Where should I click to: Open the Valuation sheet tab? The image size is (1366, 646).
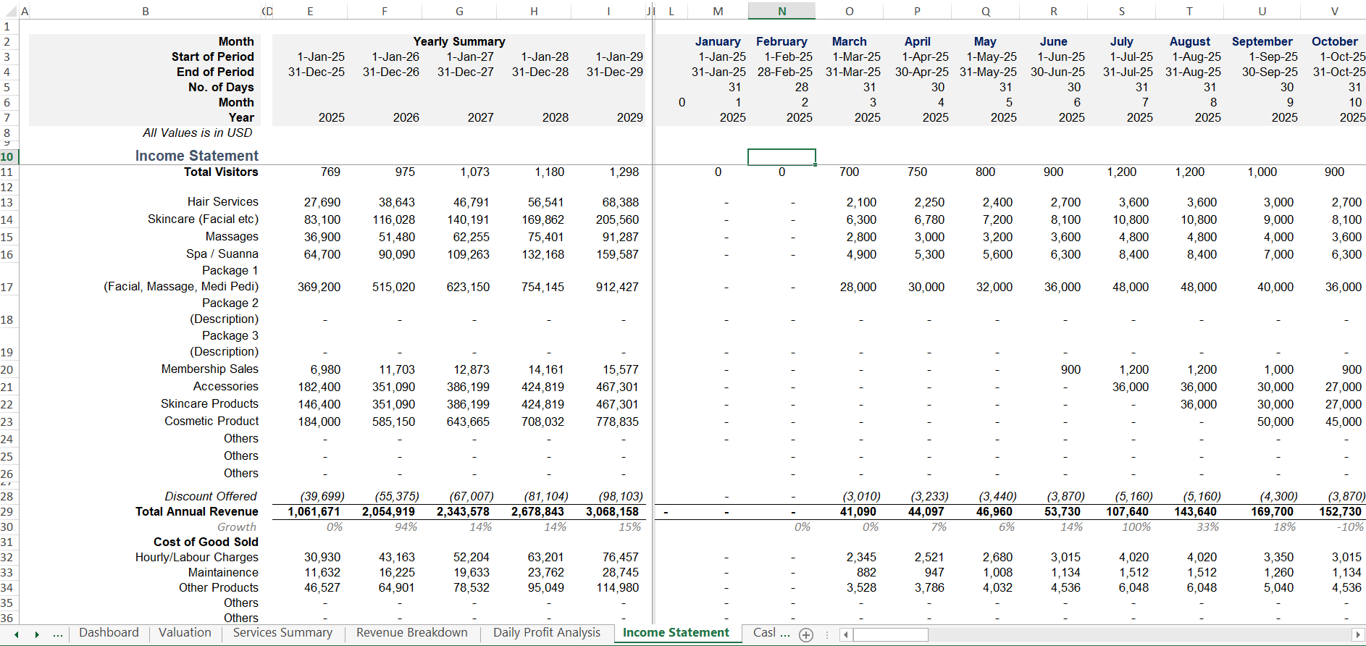[185, 633]
